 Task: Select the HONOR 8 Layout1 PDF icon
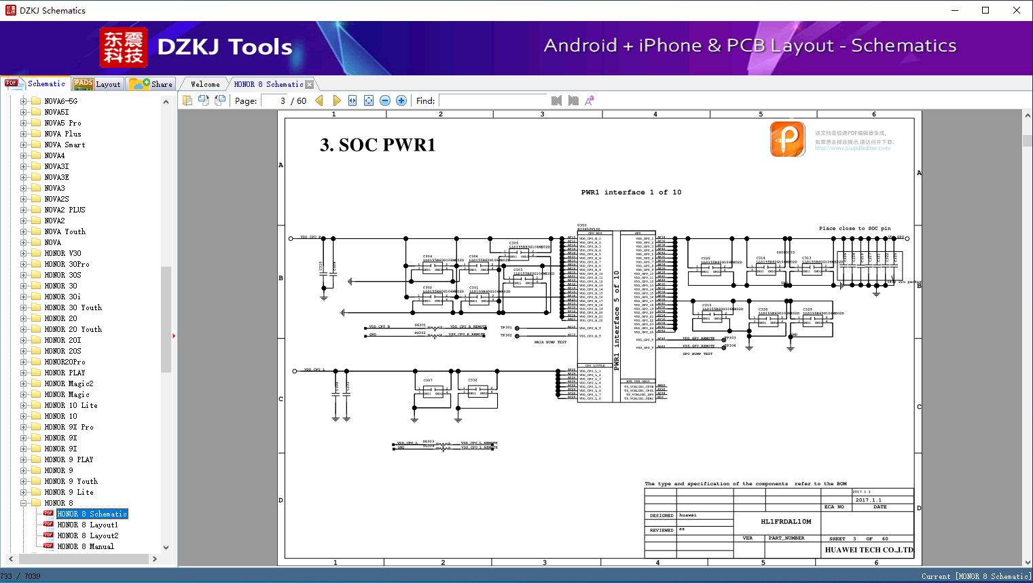click(x=48, y=525)
